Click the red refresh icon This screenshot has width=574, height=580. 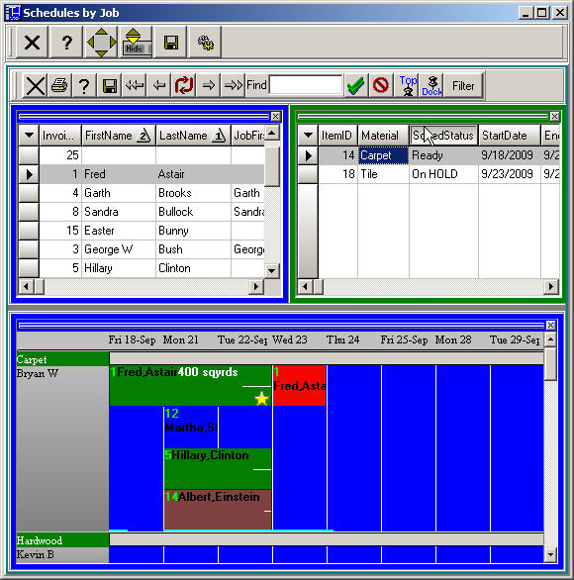184,86
